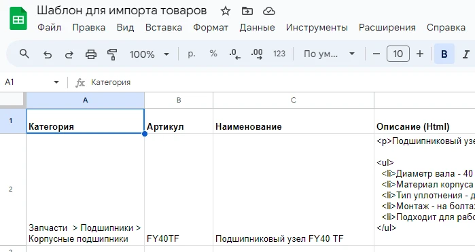
Task: Increase font size with plus button
Action: pyautogui.click(x=420, y=54)
